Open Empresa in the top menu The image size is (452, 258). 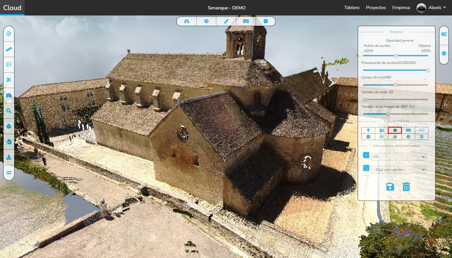[401, 8]
